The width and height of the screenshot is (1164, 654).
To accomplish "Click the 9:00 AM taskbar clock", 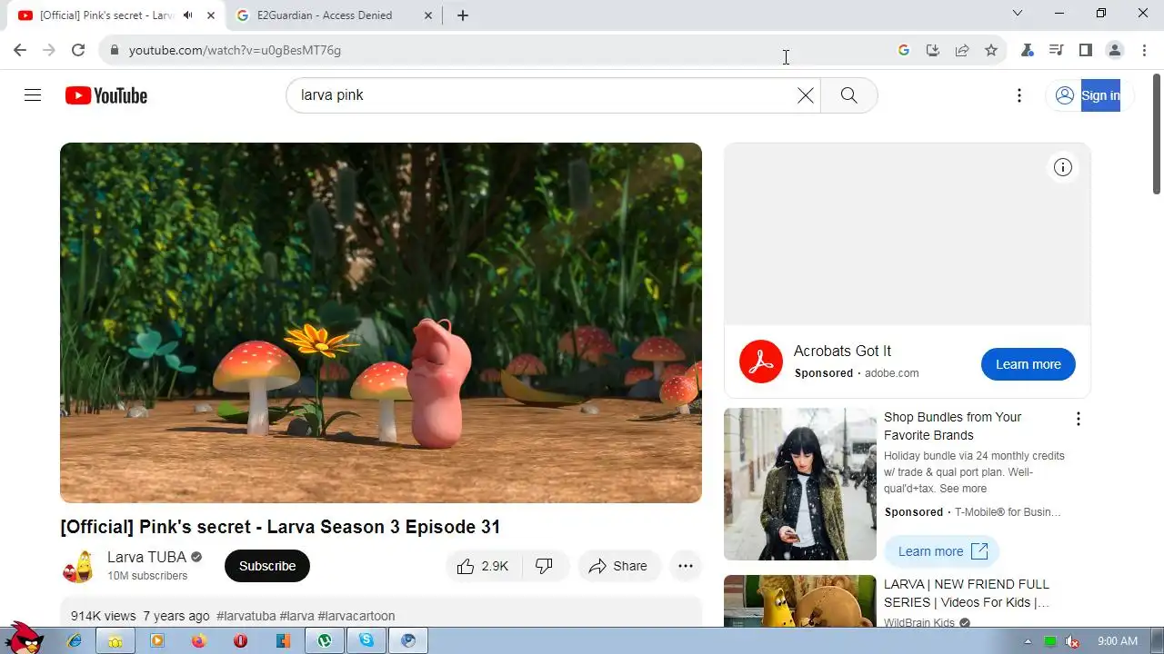I will point(1118,641).
